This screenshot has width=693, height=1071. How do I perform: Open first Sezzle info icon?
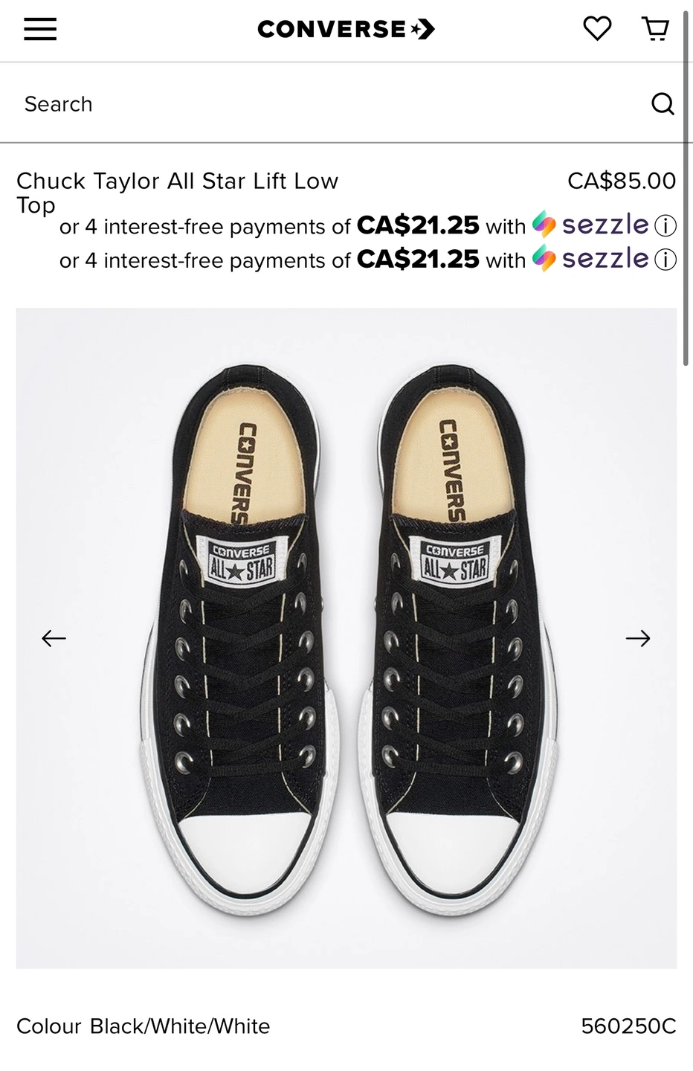(x=665, y=225)
